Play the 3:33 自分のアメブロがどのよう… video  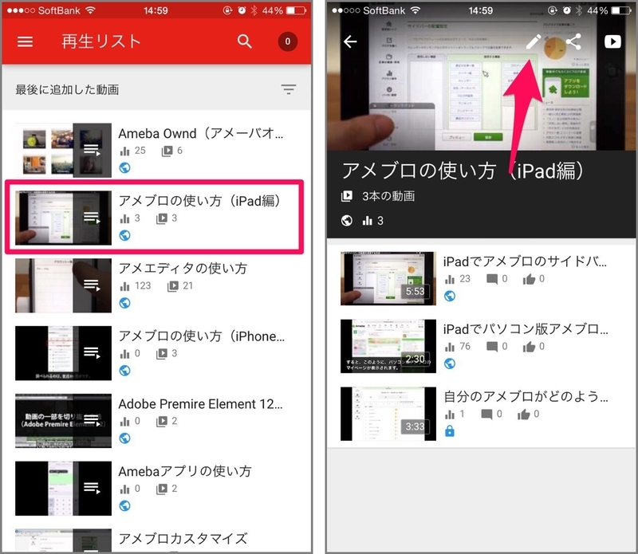coord(388,414)
